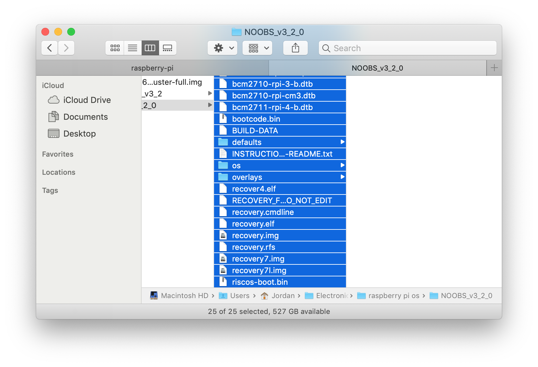The width and height of the screenshot is (538, 367).
Task: Click the recovery7.img disk image icon
Action: [223, 259]
